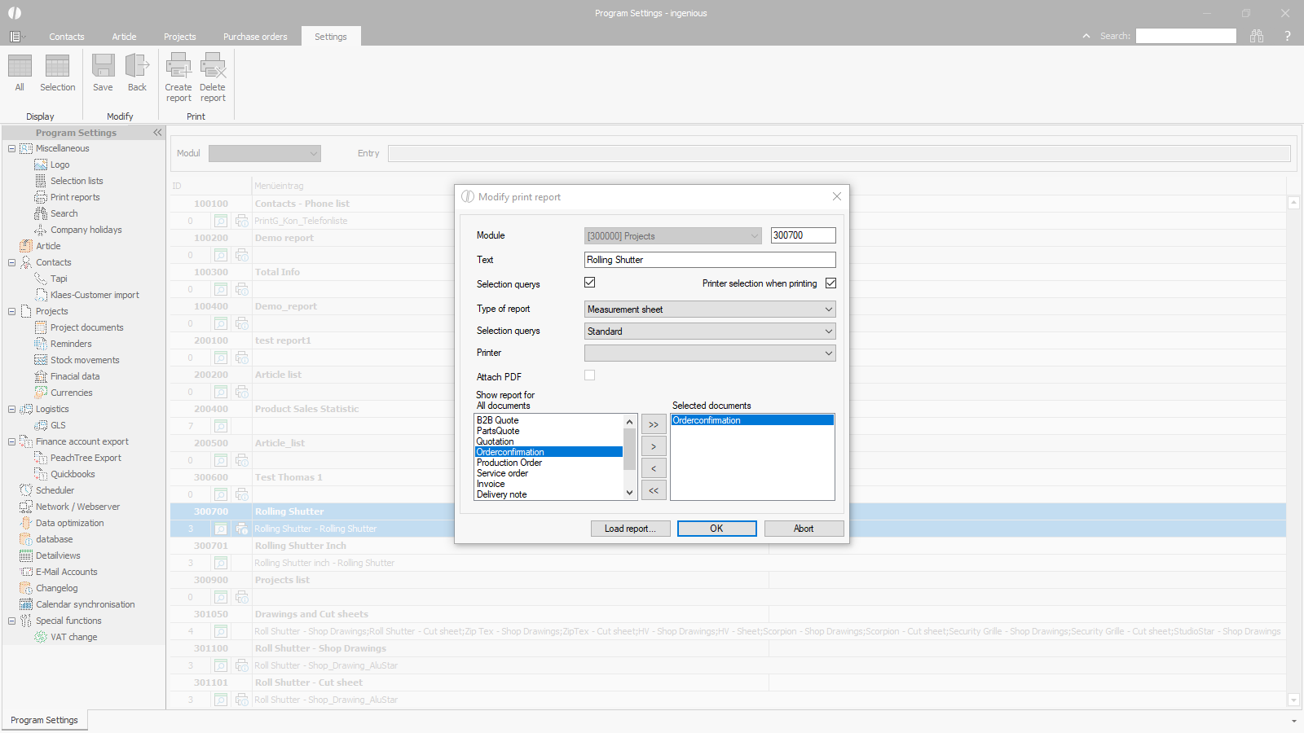Uncheck the Selection querys checkbox
Screen dimensions: 1304x733
[590, 283]
